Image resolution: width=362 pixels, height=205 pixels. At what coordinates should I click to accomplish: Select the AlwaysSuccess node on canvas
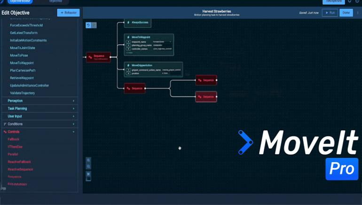(x=138, y=23)
